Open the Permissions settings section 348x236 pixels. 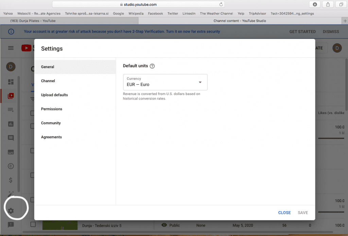tap(52, 109)
